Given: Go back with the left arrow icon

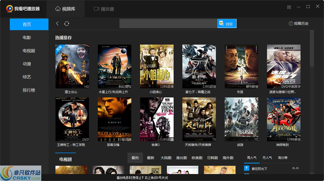Looking at the screenshot, I should [57, 23].
